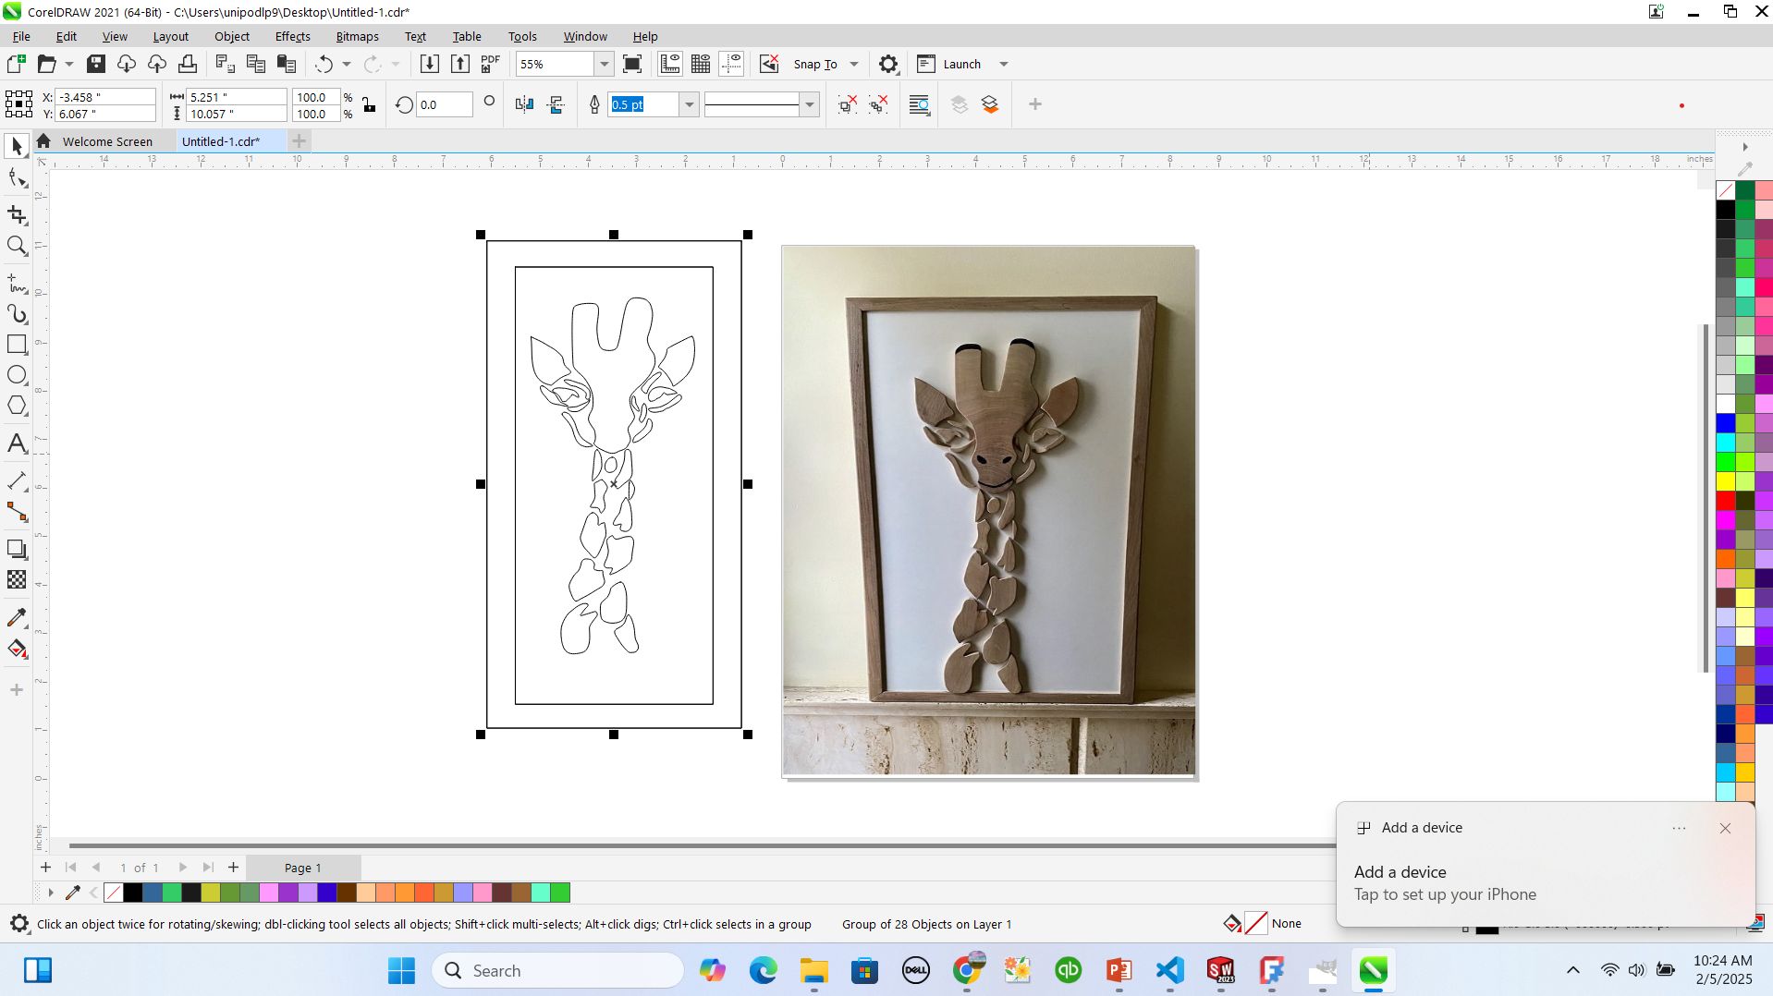Toggle full-screen preview icon
The height and width of the screenshot is (996, 1773).
pos(632,64)
